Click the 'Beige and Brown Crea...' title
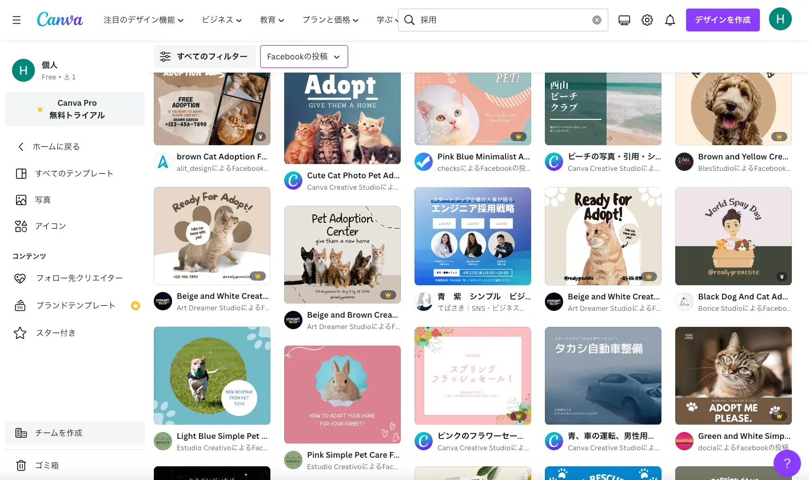This screenshot has width=809, height=480. click(x=353, y=315)
